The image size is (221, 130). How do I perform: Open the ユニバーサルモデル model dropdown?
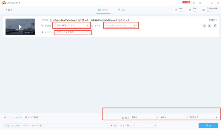(x=121, y=25)
